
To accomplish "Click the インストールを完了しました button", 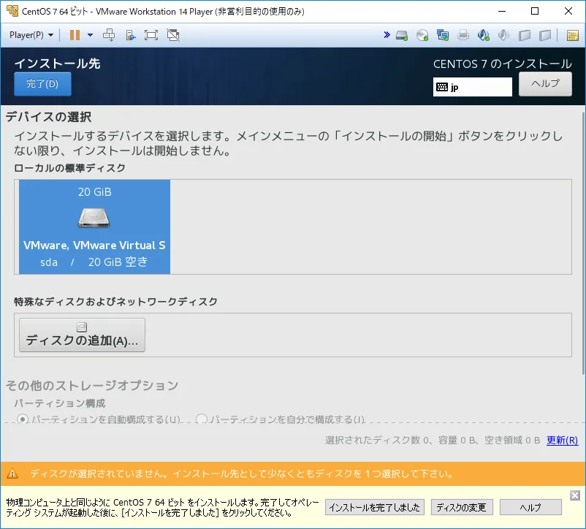I will (x=375, y=507).
